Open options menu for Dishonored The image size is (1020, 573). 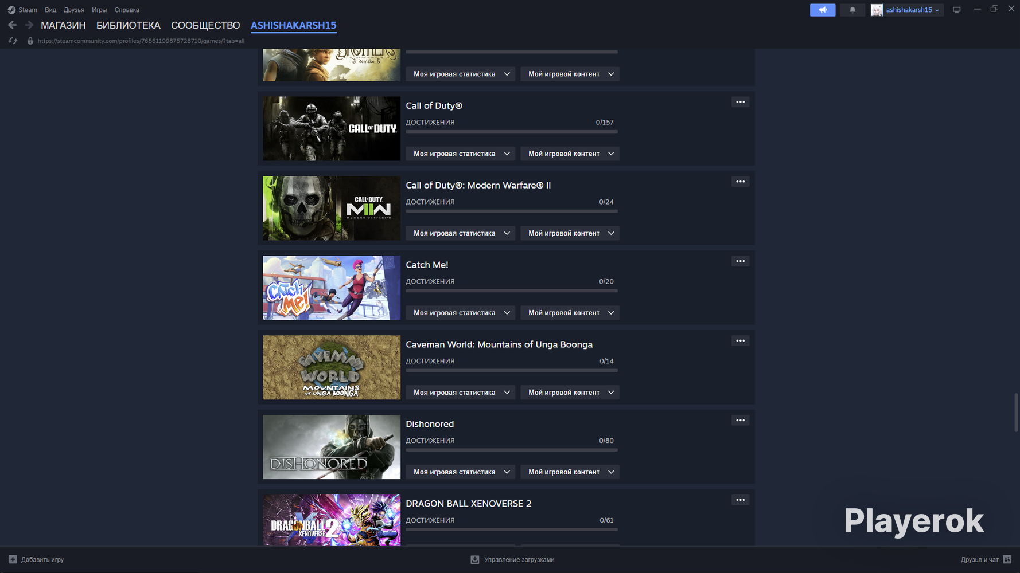[x=741, y=421]
